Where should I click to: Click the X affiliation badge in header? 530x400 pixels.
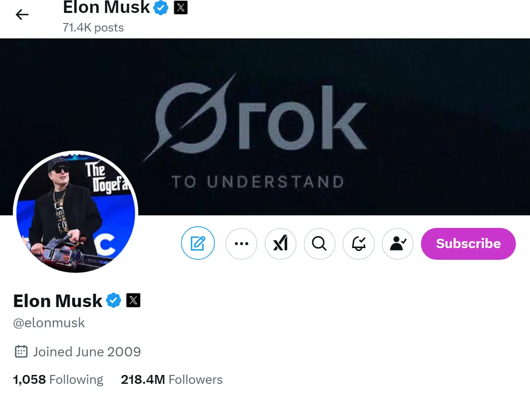pyautogui.click(x=181, y=8)
